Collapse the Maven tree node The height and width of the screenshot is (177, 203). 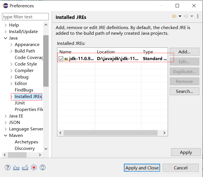(5, 136)
